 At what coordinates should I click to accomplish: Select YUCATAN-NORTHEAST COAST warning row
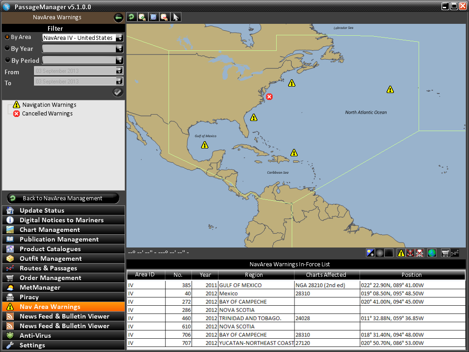(x=296, y=343)
